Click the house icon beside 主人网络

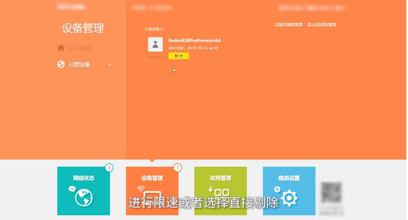[x=61, y=48]
